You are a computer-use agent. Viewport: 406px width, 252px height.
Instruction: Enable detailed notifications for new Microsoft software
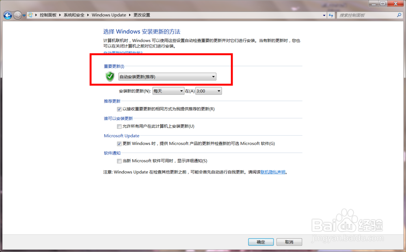coord(119,161)
